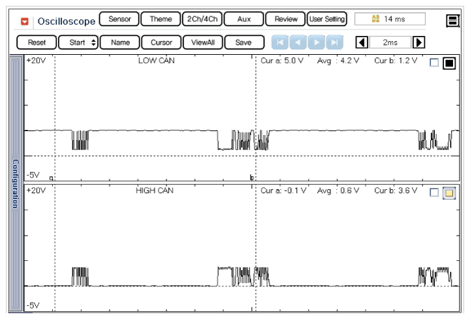Click the Save button
Image resolution: width=470 pixels, height=319 pixels.
coord(243,42)
